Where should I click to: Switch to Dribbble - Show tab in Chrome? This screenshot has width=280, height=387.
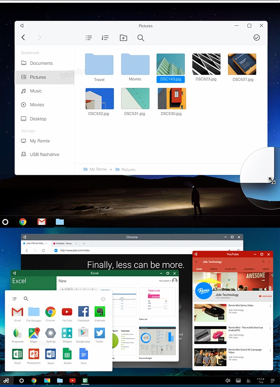[64, 243]
